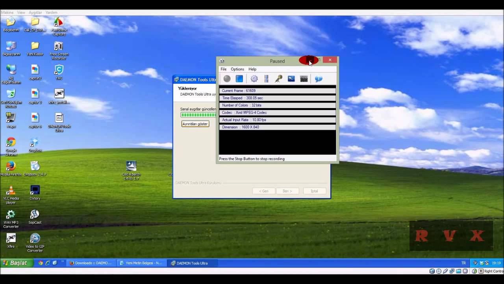This screenshot has height=284, width=504.
Task: Select the Dropbox desktop shortcut
Action: point(35,145)
